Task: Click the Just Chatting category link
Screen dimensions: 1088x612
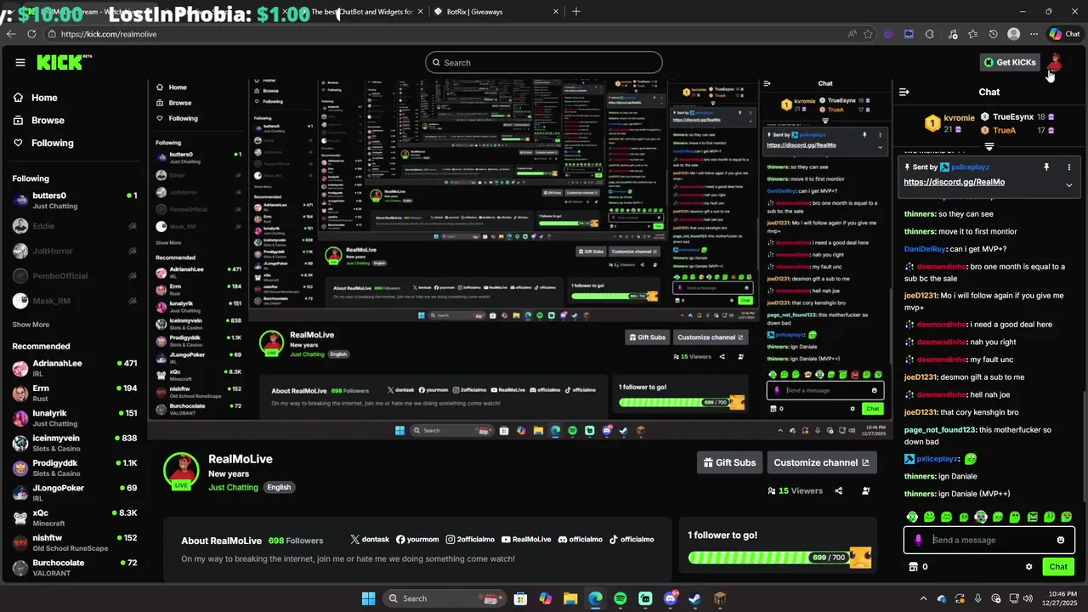Action: click(x=233, y=487)
